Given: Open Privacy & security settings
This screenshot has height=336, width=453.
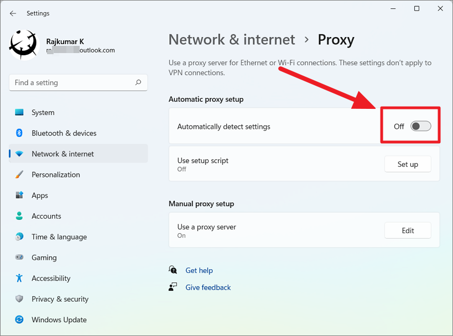Looking at the screenshot, I should point(79,299).
